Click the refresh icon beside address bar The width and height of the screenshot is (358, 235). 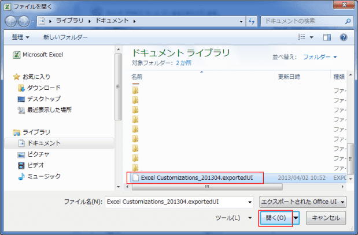click(x=252, y=21)
